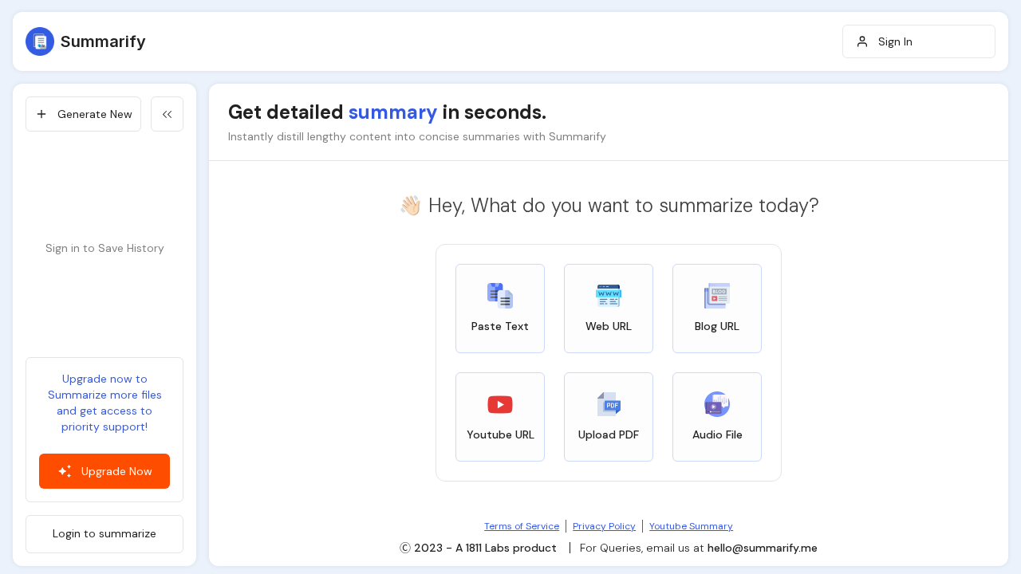1021x574 pixels.
Task: Click the Summarify logo icon
Action: [38, 41]
